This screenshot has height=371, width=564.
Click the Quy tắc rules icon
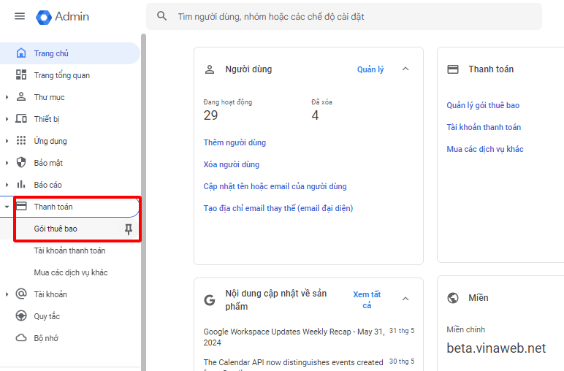[21, 316]
